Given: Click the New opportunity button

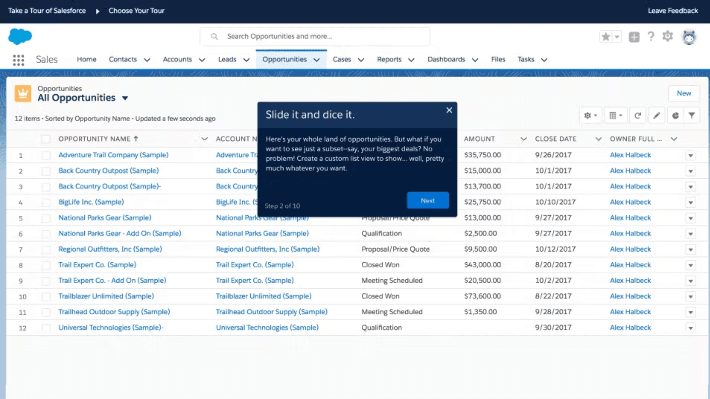Looking at the screenshot, I should [x=684, y=93].
